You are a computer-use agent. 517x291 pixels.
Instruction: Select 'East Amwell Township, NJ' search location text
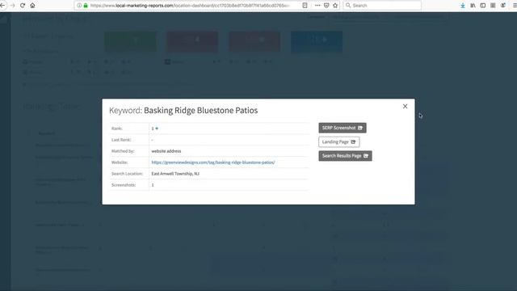pos(175,174)
